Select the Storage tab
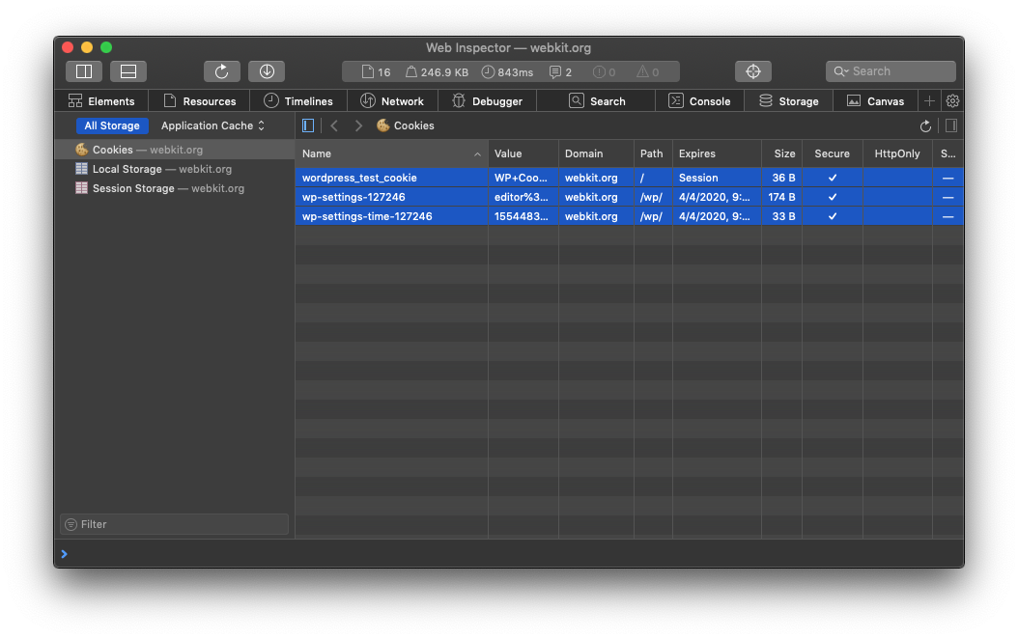 pyautogui.click(x=789, y=101)
